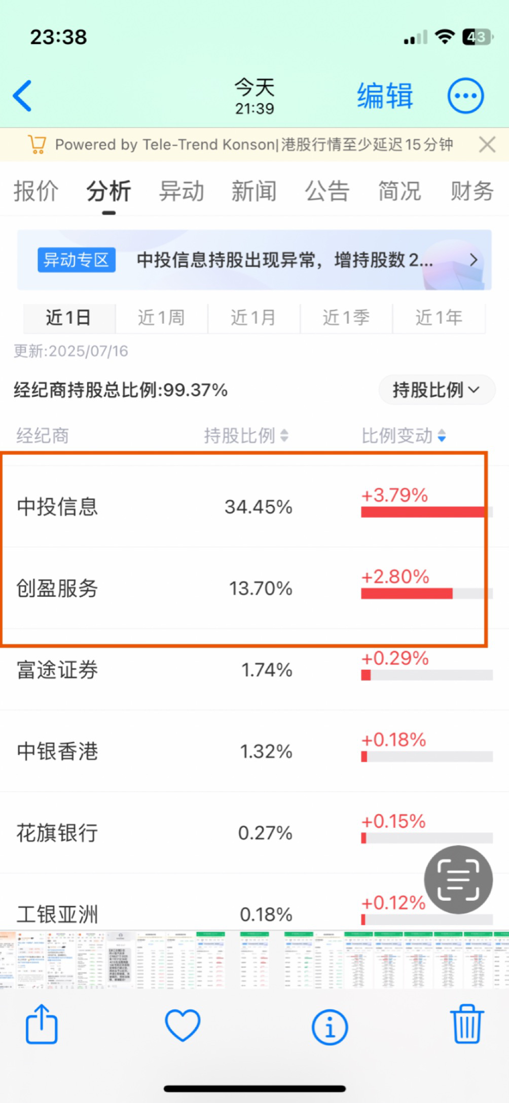Select the 富途证券 broker row
Viewport: 509px width, 1103px height.
(254, 670)
